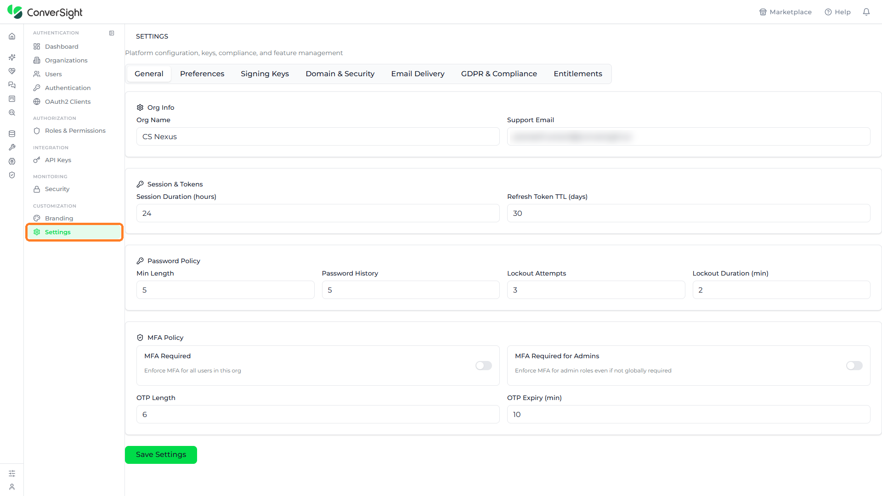This screenshot has width=882, height=496.
Task: Click the user profile icon at rail bottom
Action: pyautogui.click(x=12, y=487)
